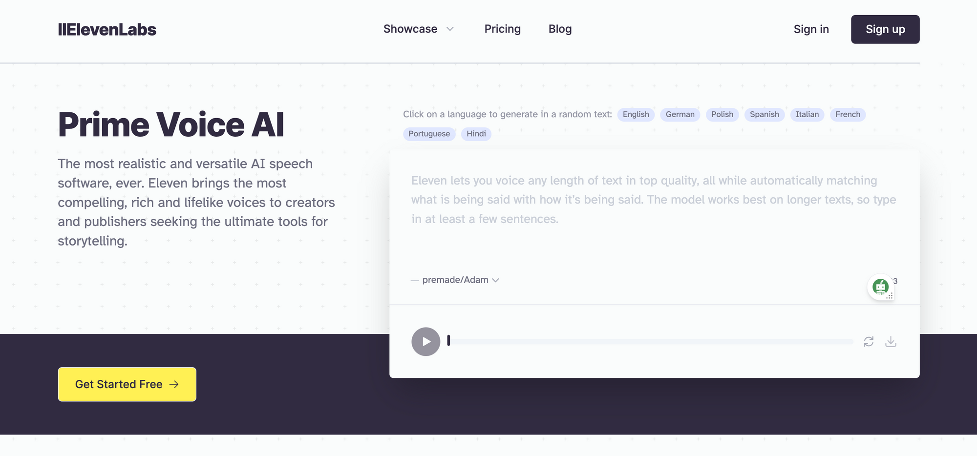Screen dimensions: 977x456
Task: Open the Pricing page
Action: point(503,29)
